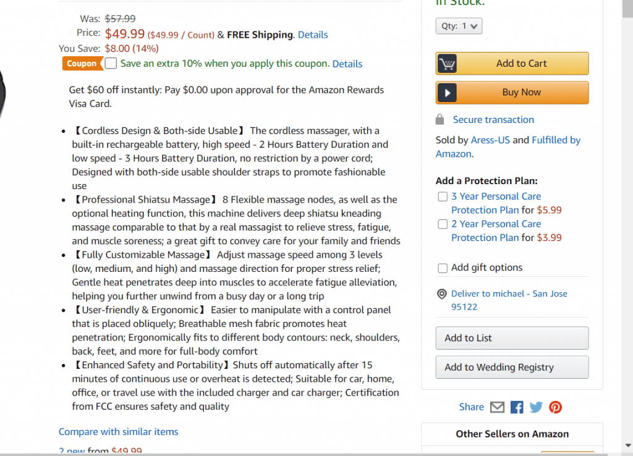Open the Qty dropdown
The height and width of the screenshot is (456, 633).
459,26
